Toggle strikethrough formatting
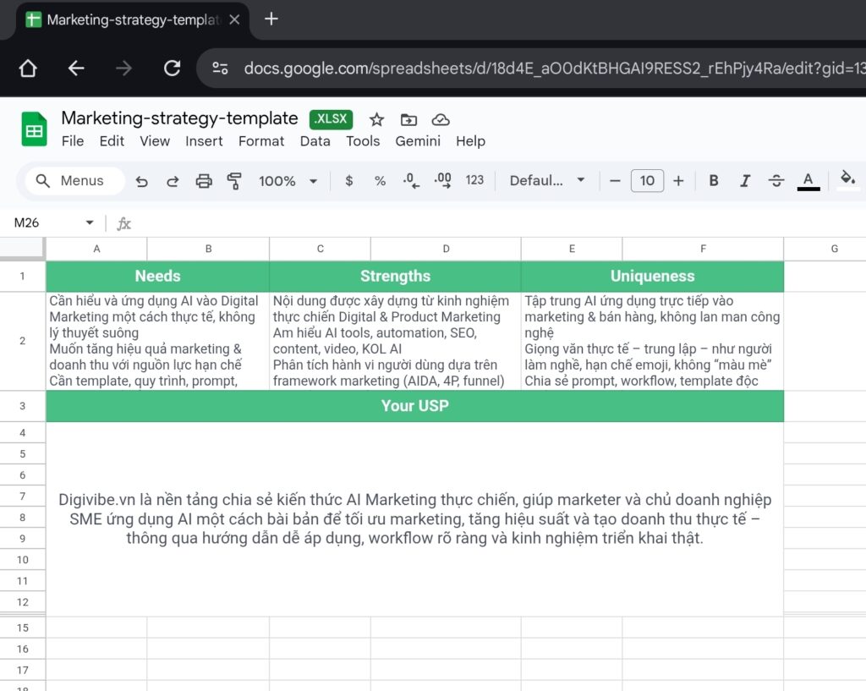Image resolution: width=866 pixels, height=691 pixels. coord(776,180)
